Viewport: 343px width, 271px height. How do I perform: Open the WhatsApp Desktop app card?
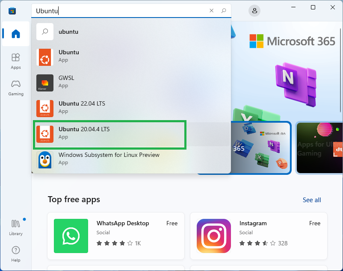[116, 236]
